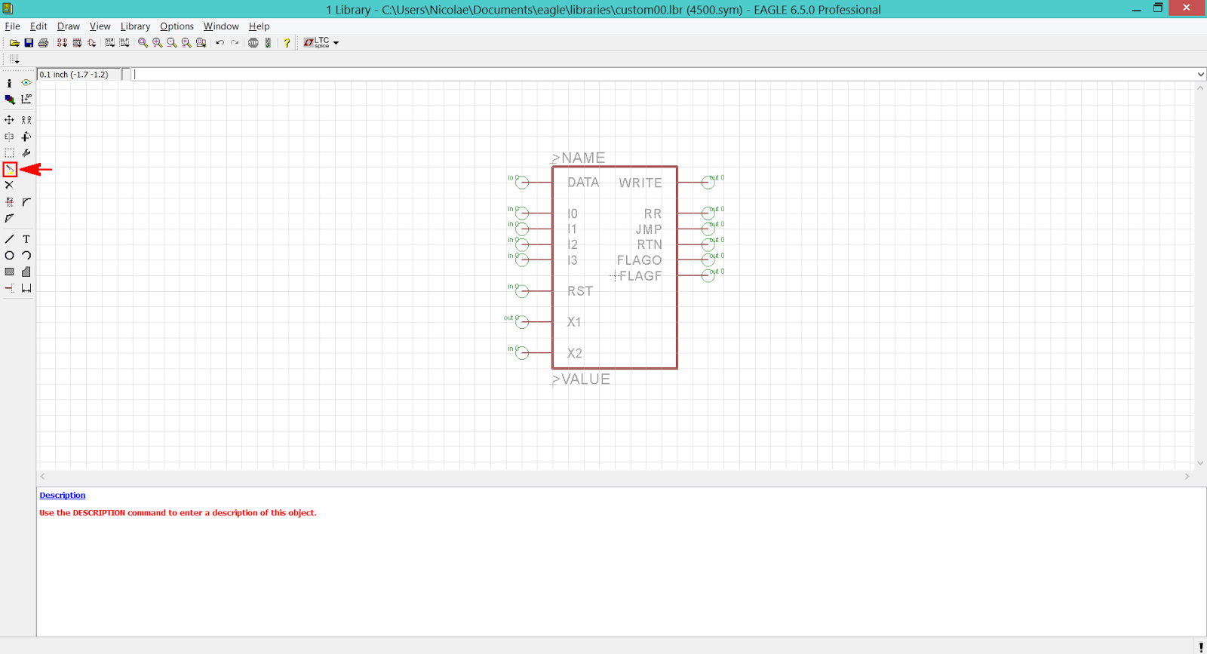Open grid settings icon
1207x654 pixels.
[x=14, y=59]
